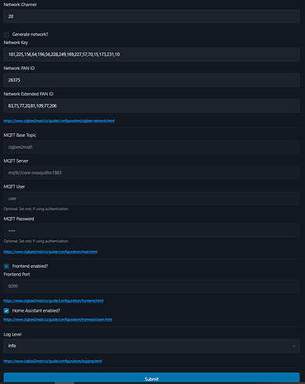
Task: Click the MQTT Server input field
Action: point(152,172)
